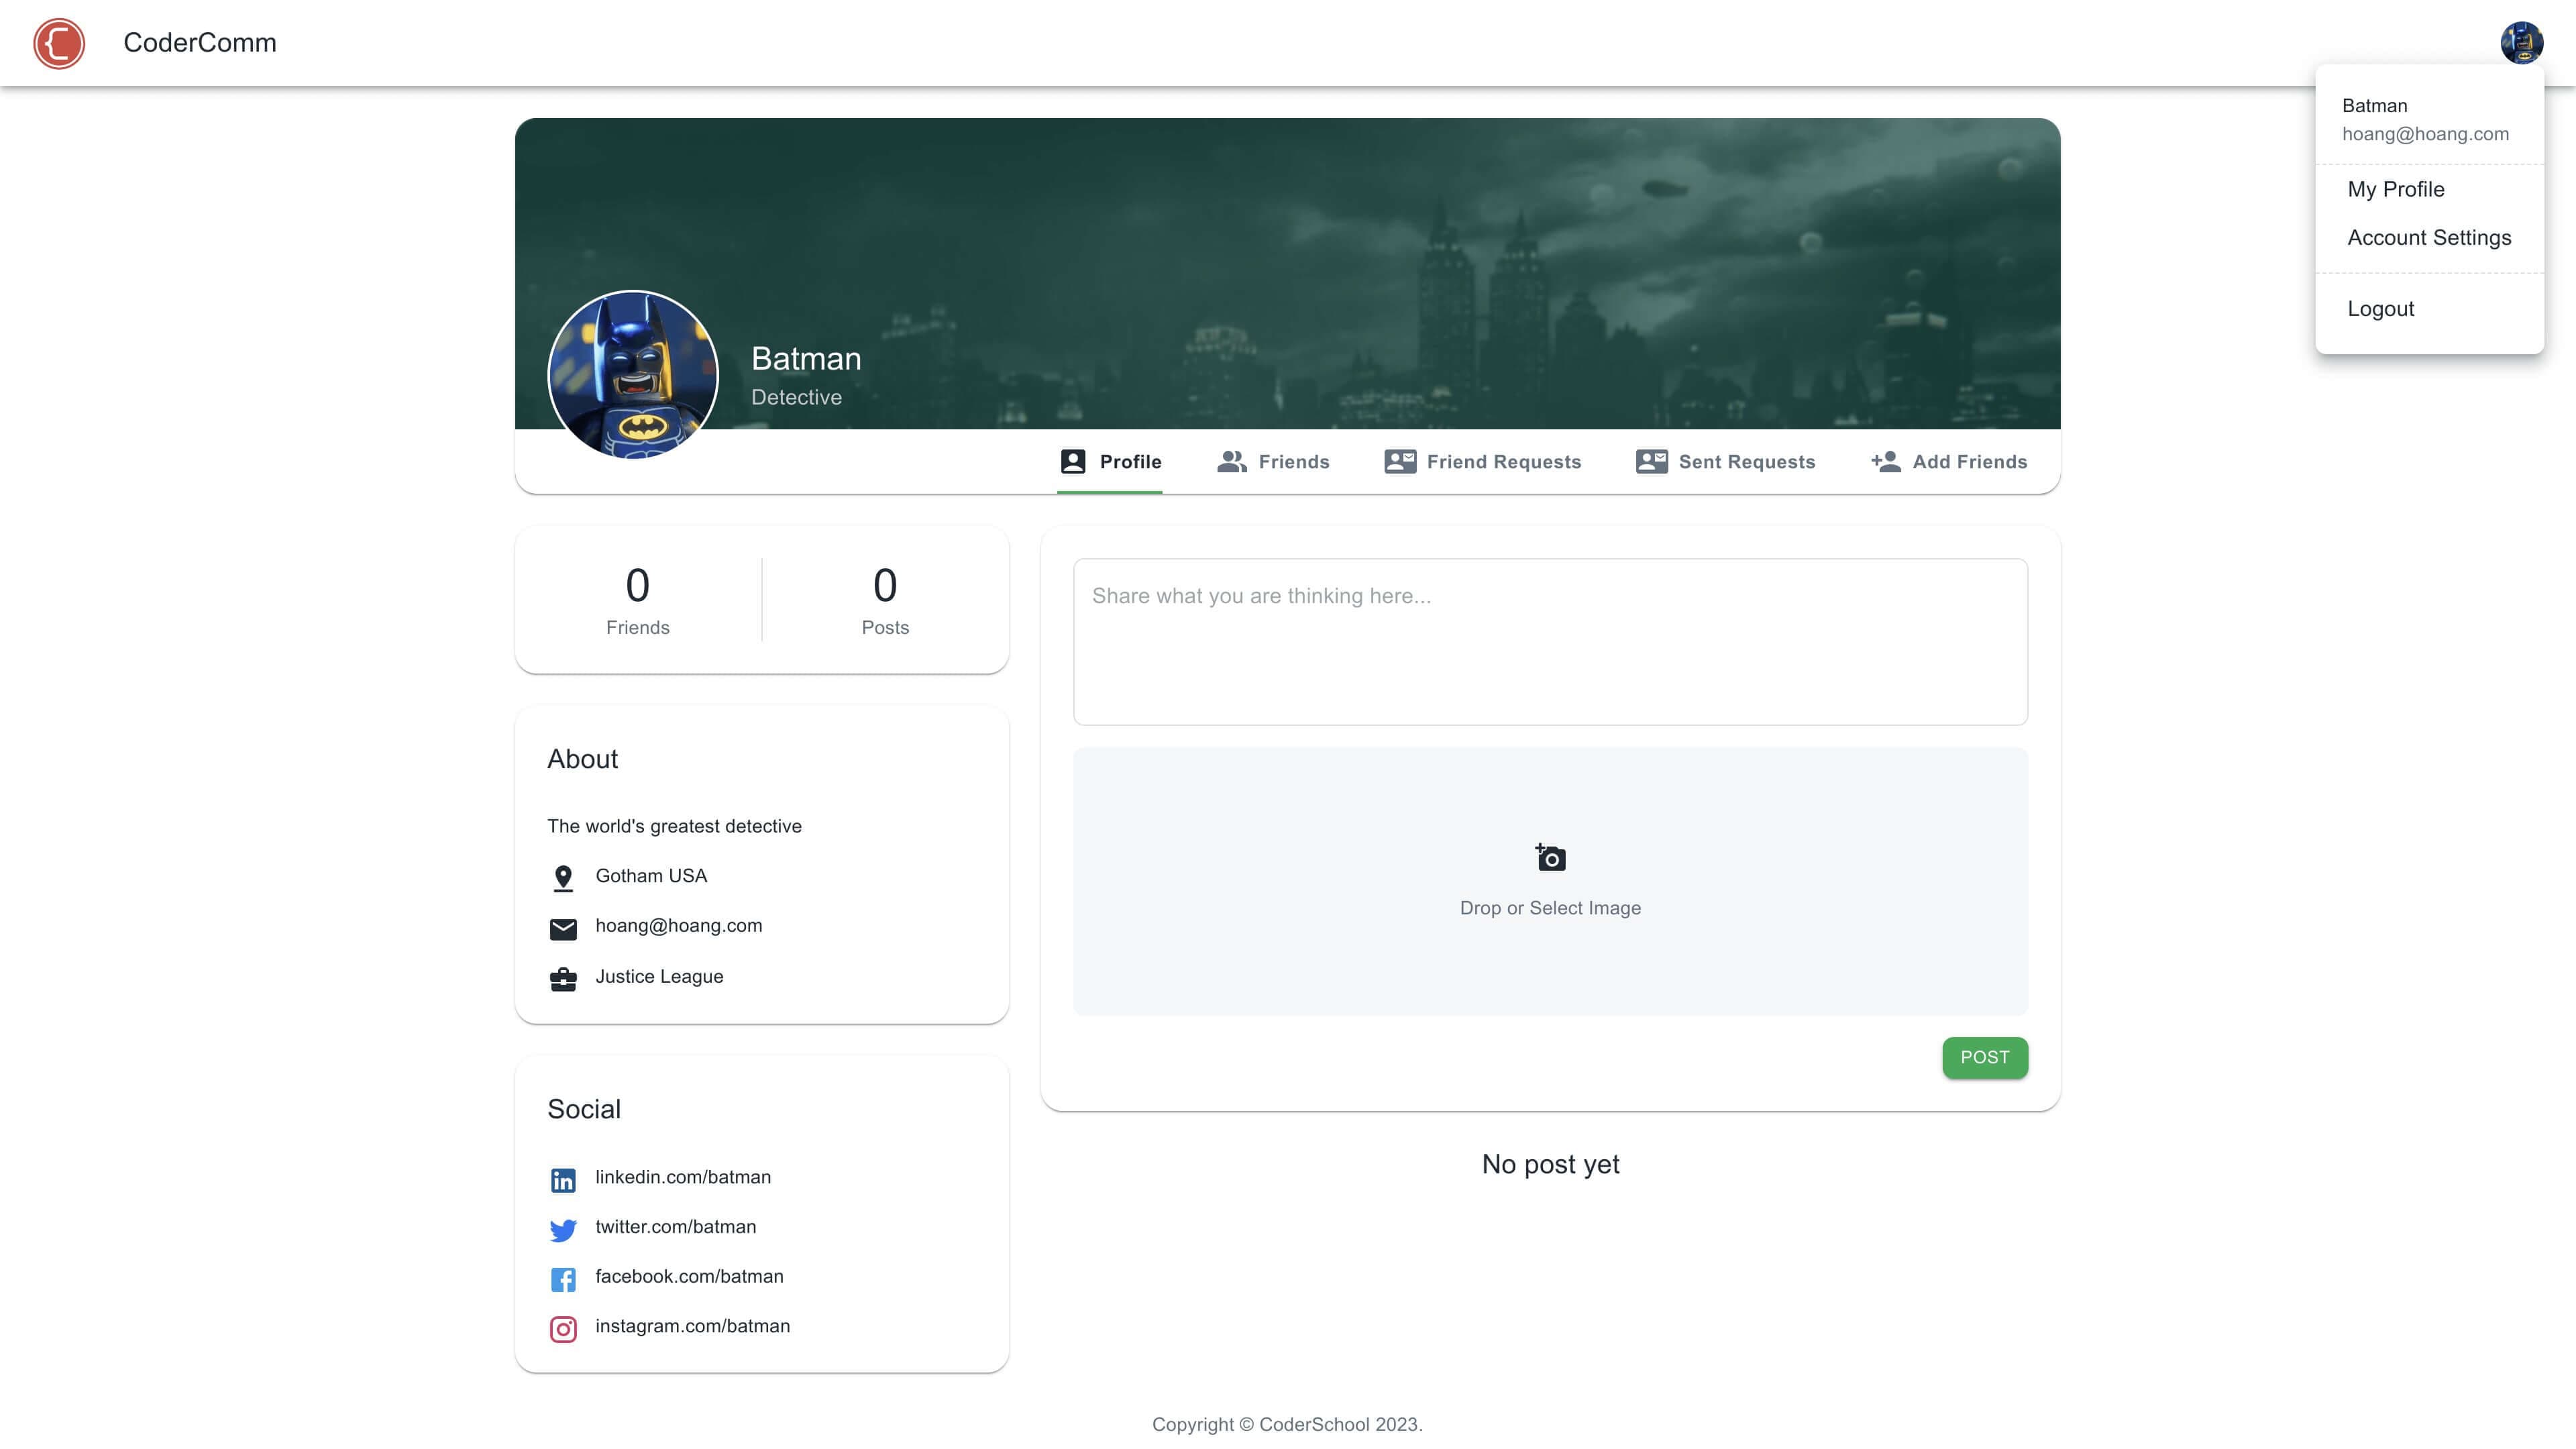Click the CoderComm red logo icon
Viewport: 2576px width, 1449px height.
pyautogui.click(x=59, y=43)
